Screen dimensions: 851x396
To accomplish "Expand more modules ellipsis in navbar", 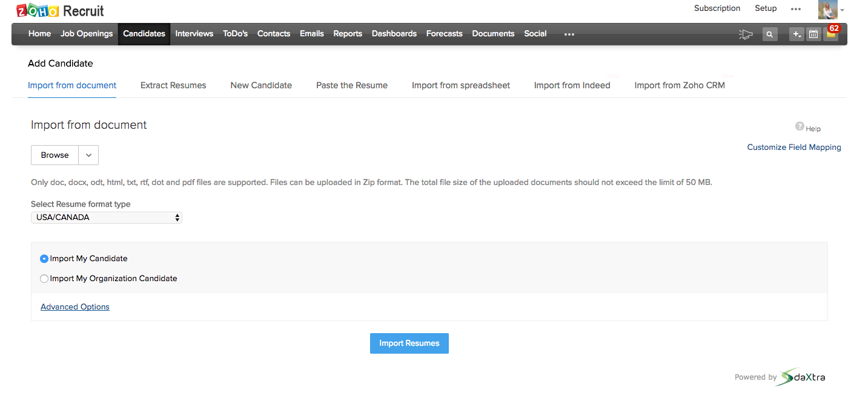I will pyautogui.click(x=569, y=34).
